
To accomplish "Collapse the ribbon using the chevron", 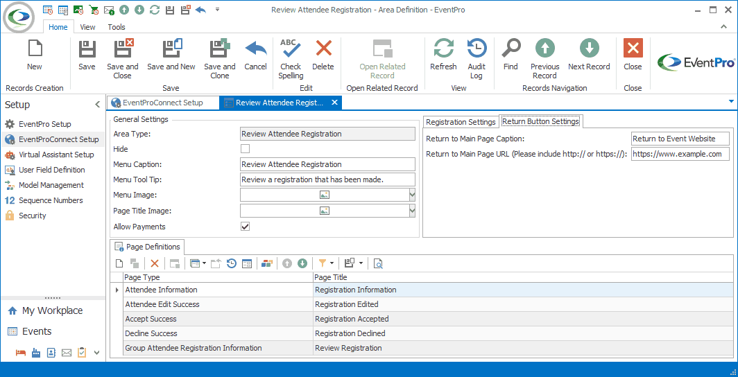I will click(724, 27).
